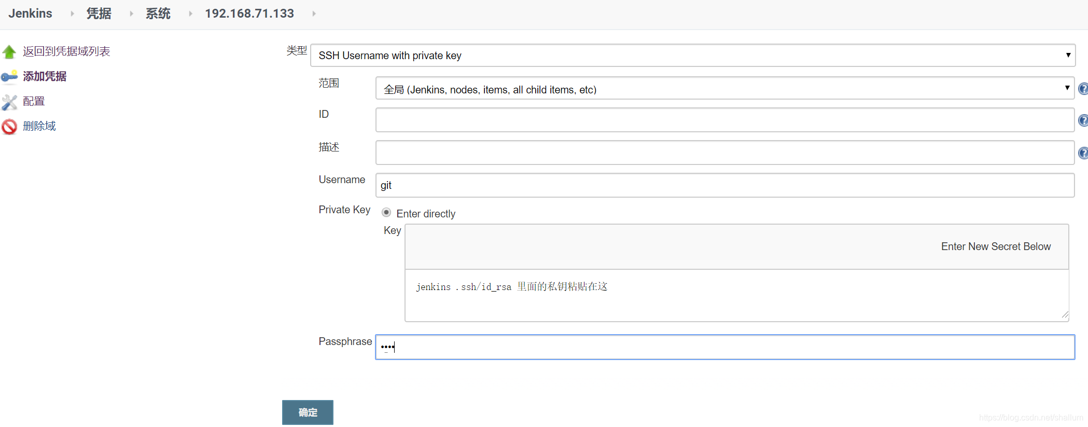Expand breadcrumb arrow after 192.168.71.133
The height and width of the screenshot is (427, 1088).
314,13
